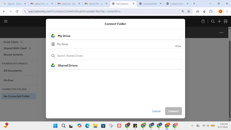Open Archive in sidebar
Image resolution: width=231 pixels, height=130 pixels.
coord(8,80)
